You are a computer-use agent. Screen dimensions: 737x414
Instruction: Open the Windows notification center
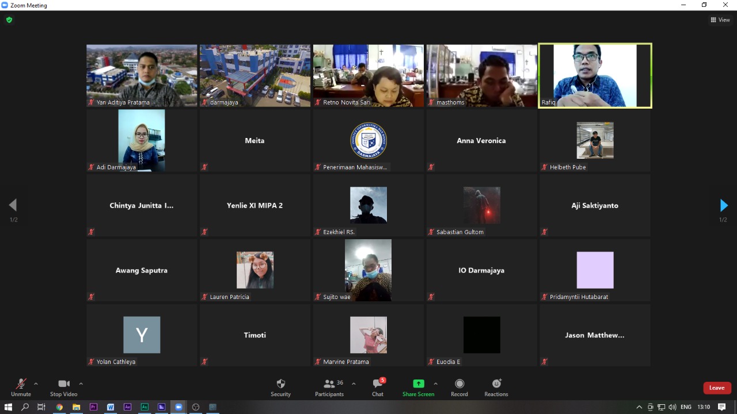tap(722, 407)
